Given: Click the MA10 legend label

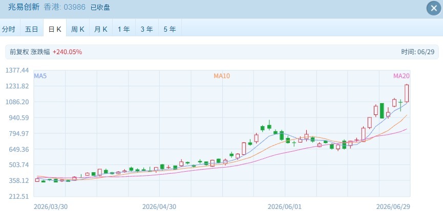Looking at the screenshot, I should tap(222, 76).
